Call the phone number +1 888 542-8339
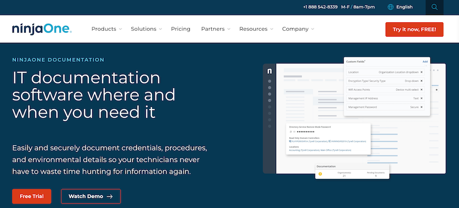The height and width of the screenshot is (208, 459). click(x=320, y=7)
